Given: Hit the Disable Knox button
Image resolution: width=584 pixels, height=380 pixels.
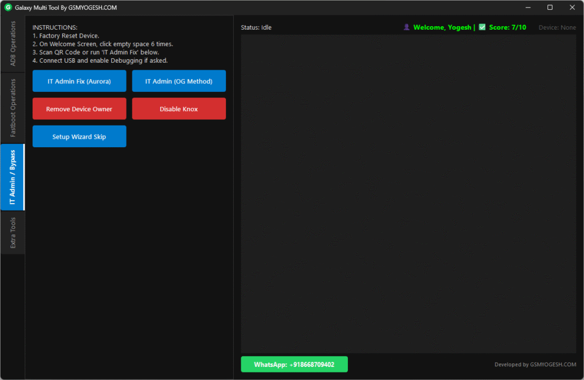Looking at the screenshot, I should click(179, 109).
